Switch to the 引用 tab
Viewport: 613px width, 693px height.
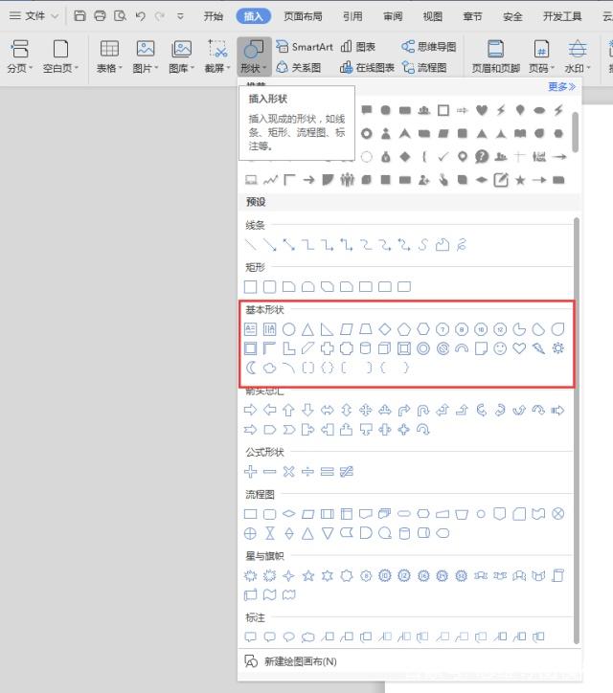click(352, 16)
